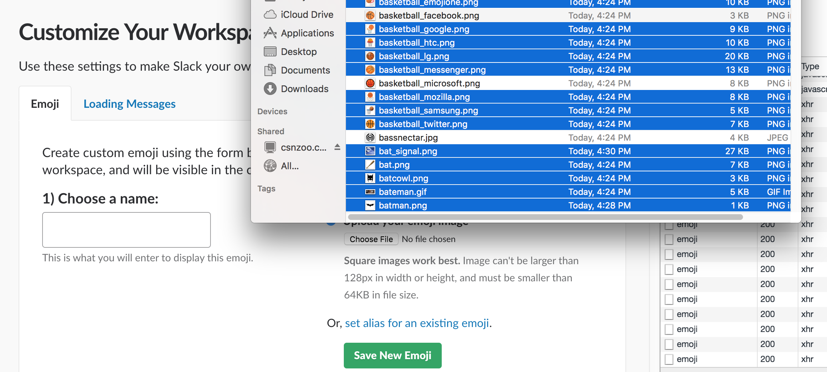Click the basketball_twitter.png file icon

(370, 124)
